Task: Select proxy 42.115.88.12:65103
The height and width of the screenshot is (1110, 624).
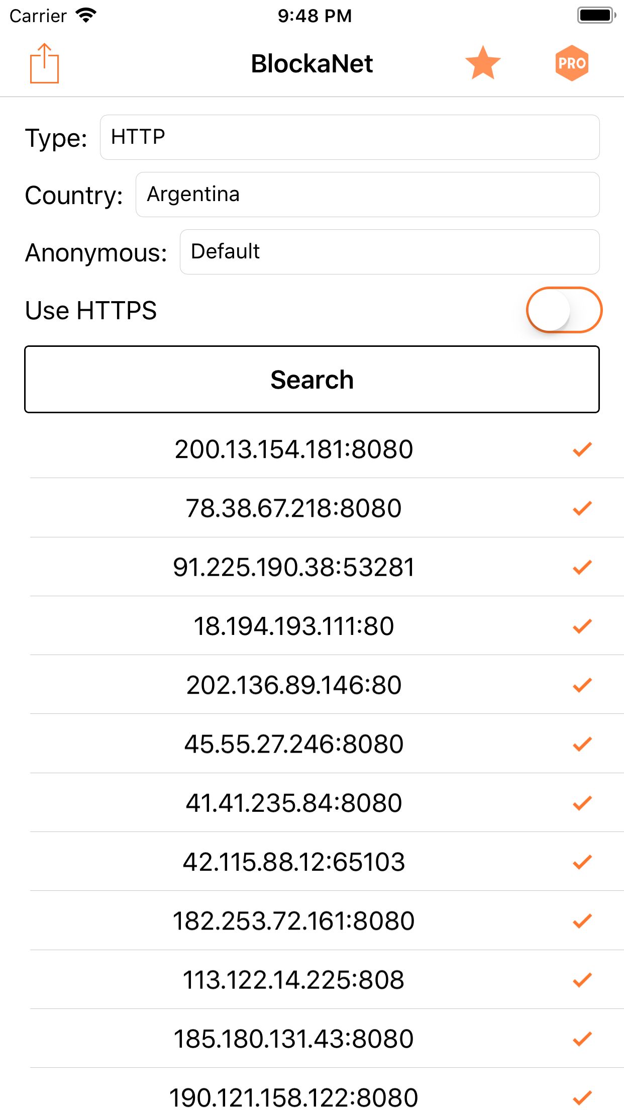Action: click(x=294, y=862)
